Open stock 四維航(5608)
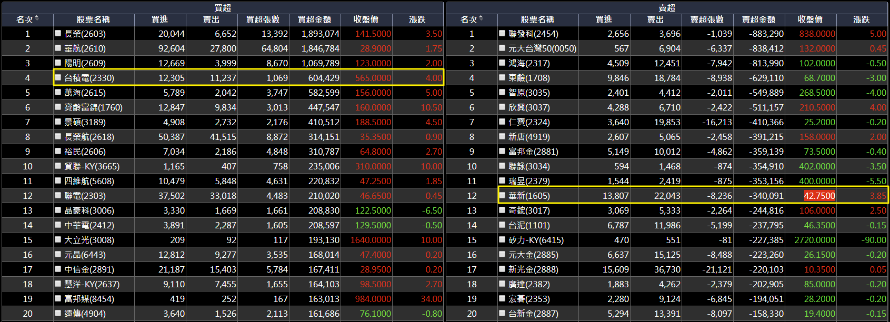 [89, 181]
